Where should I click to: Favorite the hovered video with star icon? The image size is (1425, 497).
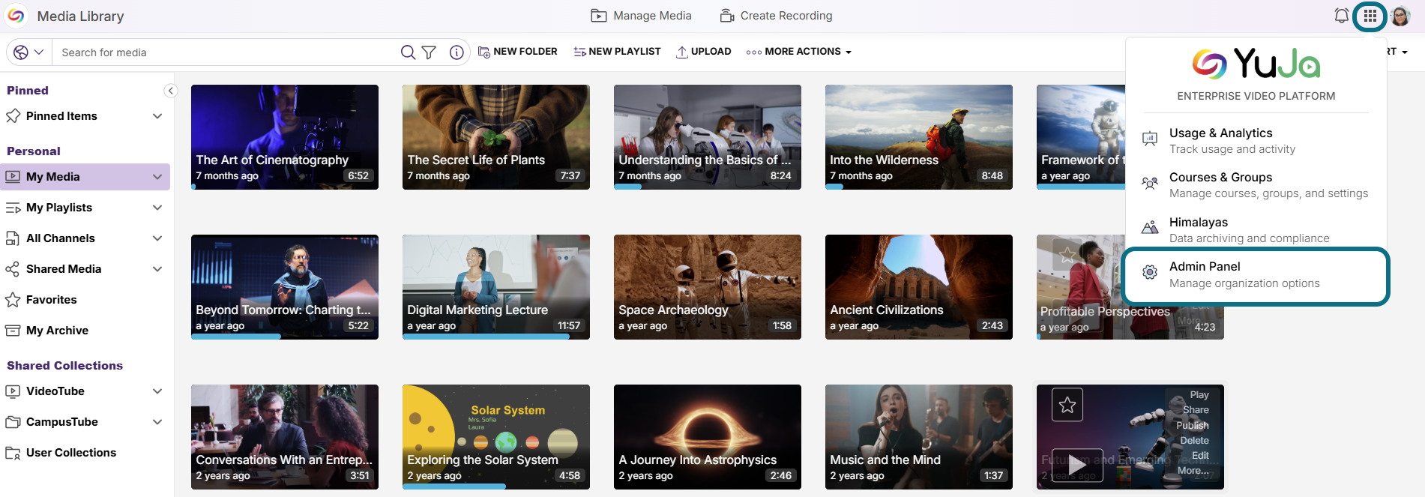(x=1067, y=405)
